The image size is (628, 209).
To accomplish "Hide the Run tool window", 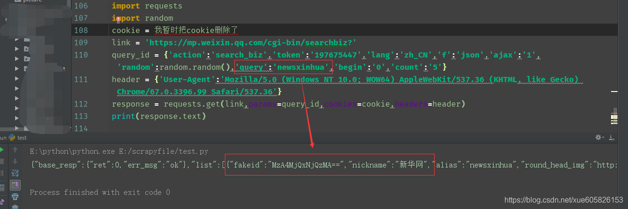I will coord(611,137).
